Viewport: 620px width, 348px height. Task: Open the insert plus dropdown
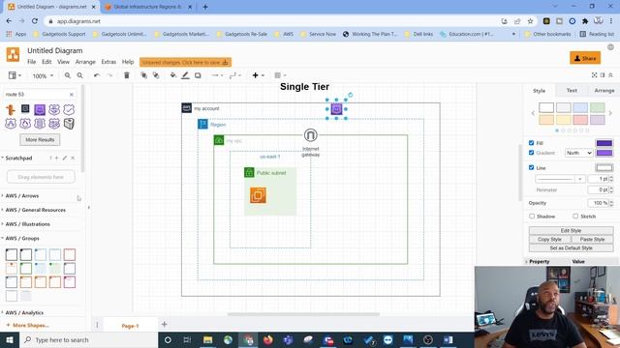click(x=259, y=75)
